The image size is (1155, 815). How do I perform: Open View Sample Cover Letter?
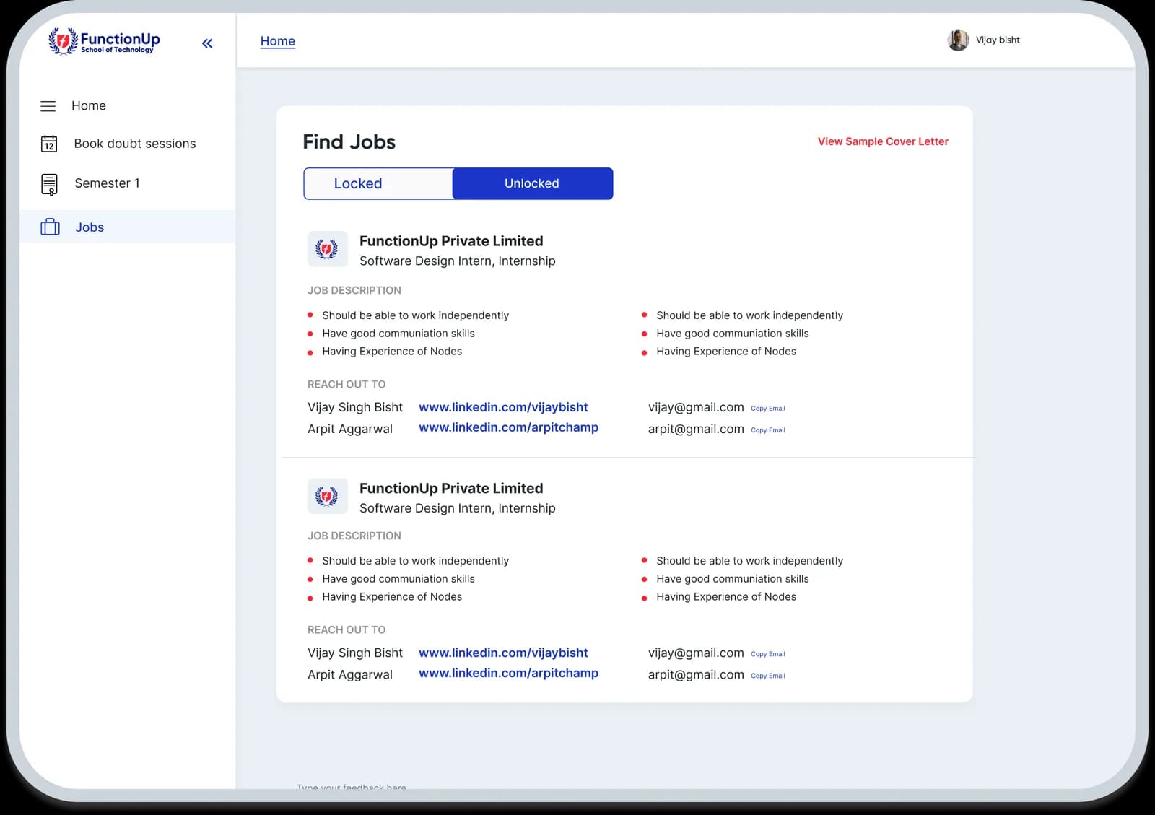pyautogui.click(x=883, y=141)
